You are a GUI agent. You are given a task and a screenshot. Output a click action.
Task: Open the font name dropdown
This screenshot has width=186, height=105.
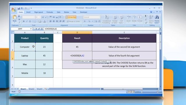click(34, 17)
